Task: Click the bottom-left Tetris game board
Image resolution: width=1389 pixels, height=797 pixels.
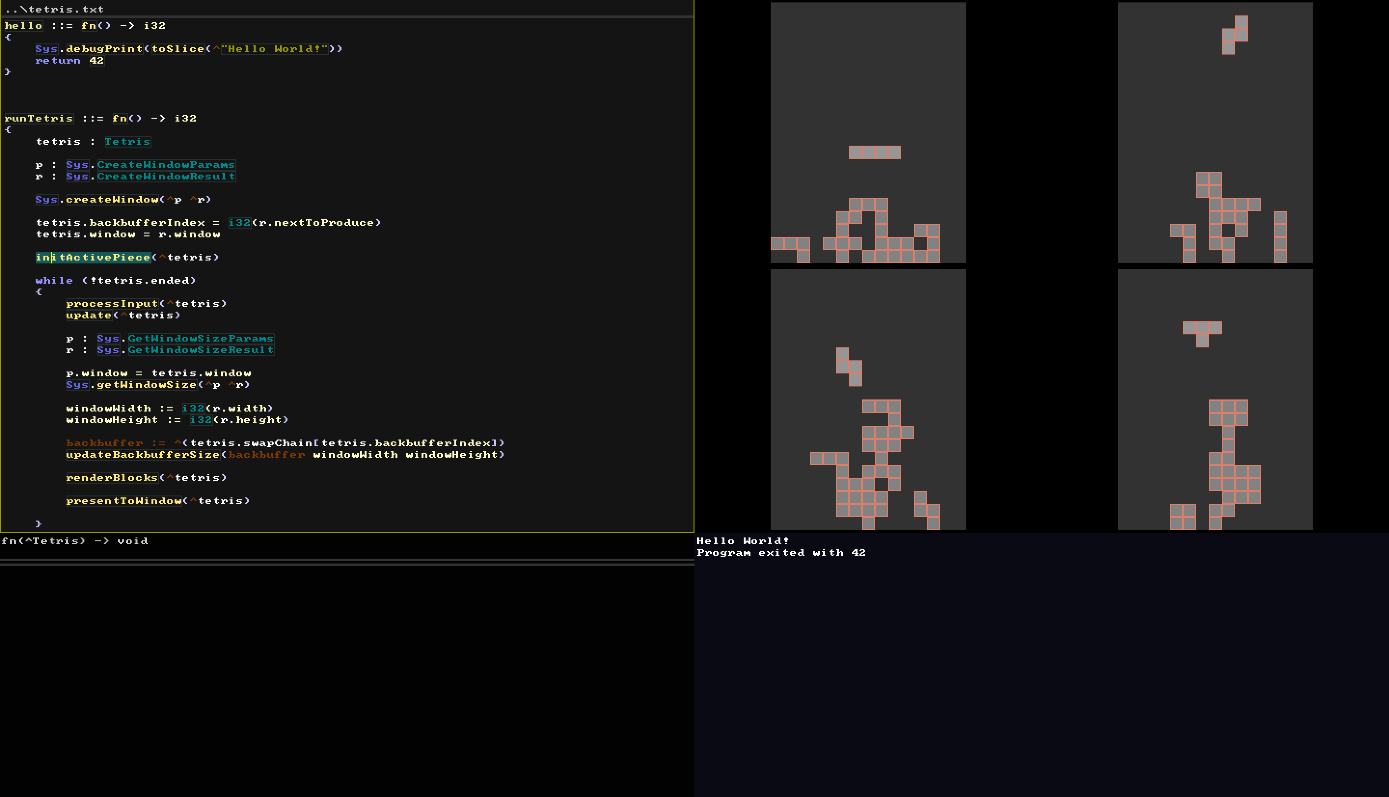Action: coord(868,399)
